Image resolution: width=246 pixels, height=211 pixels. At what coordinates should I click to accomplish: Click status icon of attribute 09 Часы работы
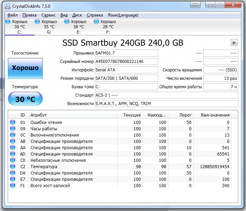(x=13, y=128)
